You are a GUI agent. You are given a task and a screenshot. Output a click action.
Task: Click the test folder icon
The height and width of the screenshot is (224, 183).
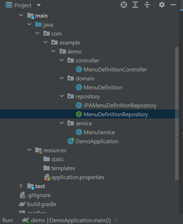pyautogui.click(x=30, y=186)
